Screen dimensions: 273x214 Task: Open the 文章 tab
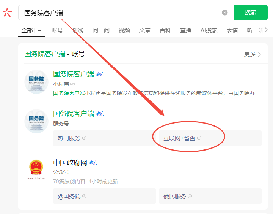[x=145, y=30]
